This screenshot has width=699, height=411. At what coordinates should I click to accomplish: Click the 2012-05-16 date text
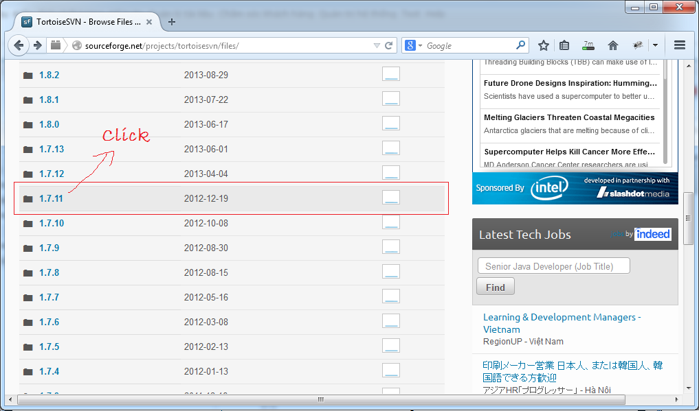click(206, 297)
